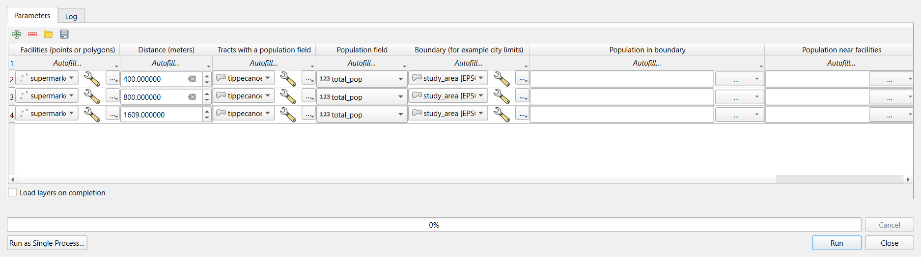The height and width of the screenshot is (257, 921).
Task: Open Autofill menu for Distance column
Action: tap(166, 63)
